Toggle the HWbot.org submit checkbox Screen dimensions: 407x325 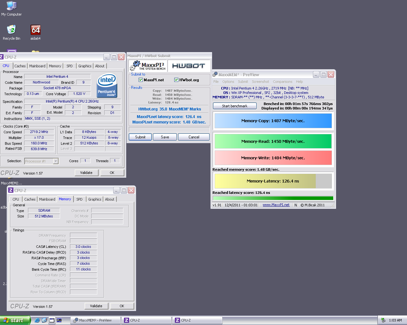[x=176, y=80]
